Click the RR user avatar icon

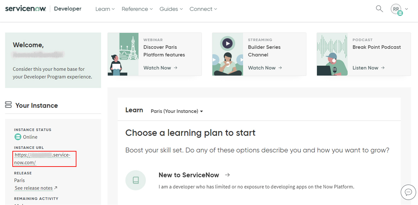click(x=396, y=9)
